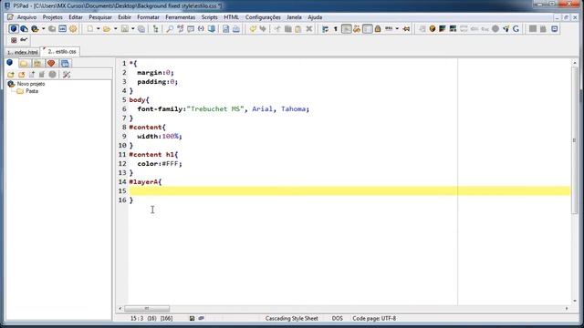This screenshot has width=584, height=328.
Task: Click the save status disk icon in status bar
Action: pos(192,318)
